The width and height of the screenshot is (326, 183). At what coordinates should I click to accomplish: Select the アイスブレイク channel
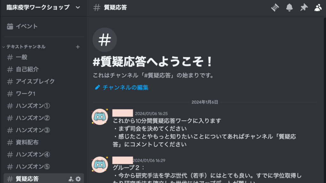coord(44,81)
